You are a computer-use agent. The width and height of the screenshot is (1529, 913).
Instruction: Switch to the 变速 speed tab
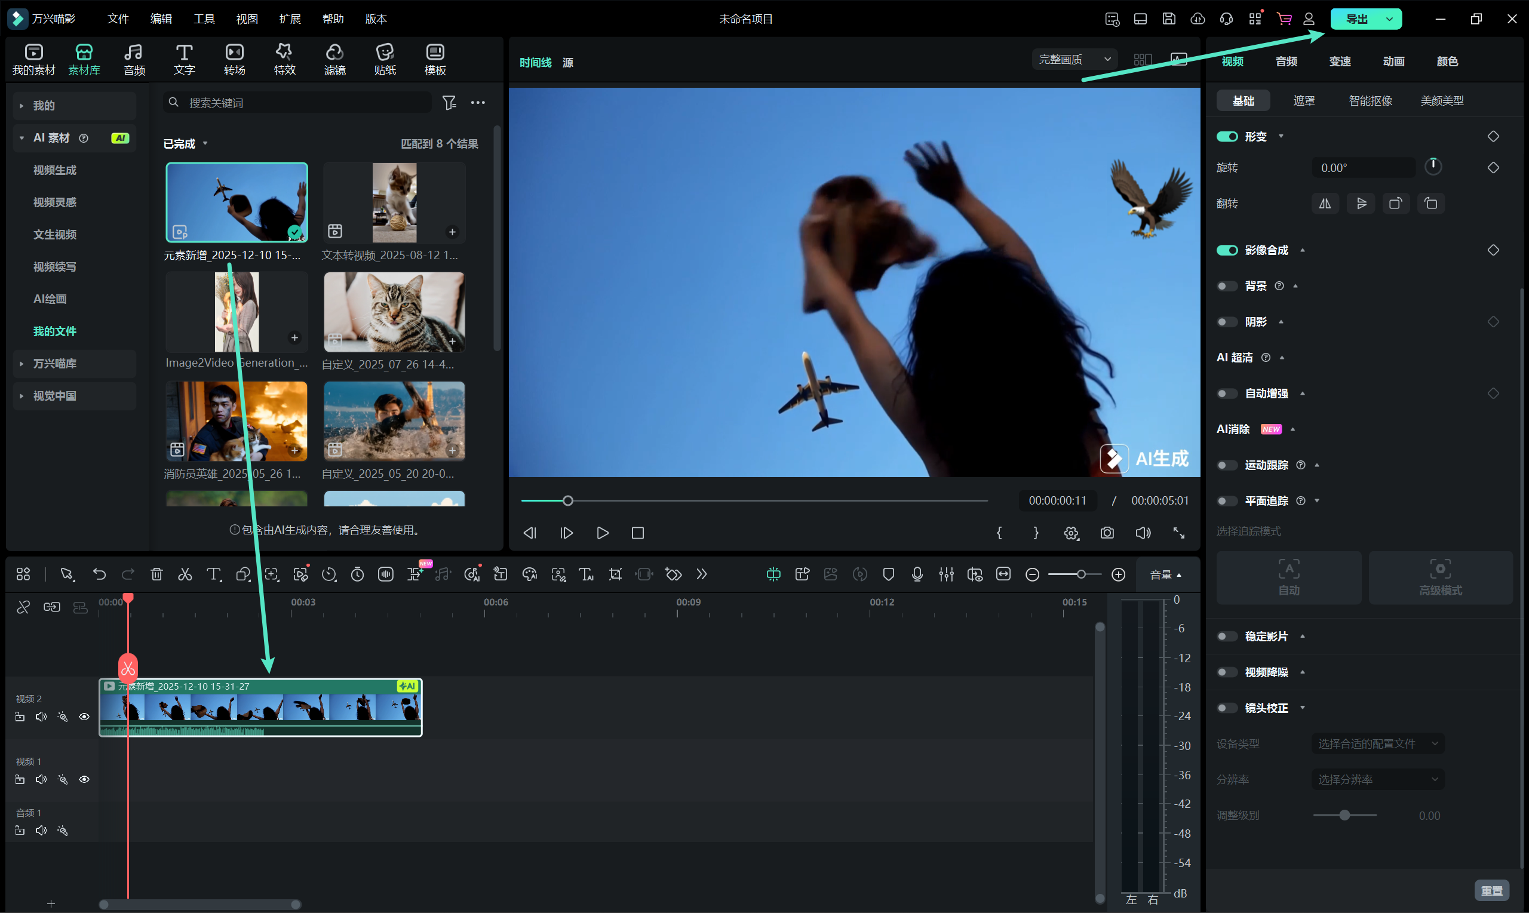[1340, 62]
